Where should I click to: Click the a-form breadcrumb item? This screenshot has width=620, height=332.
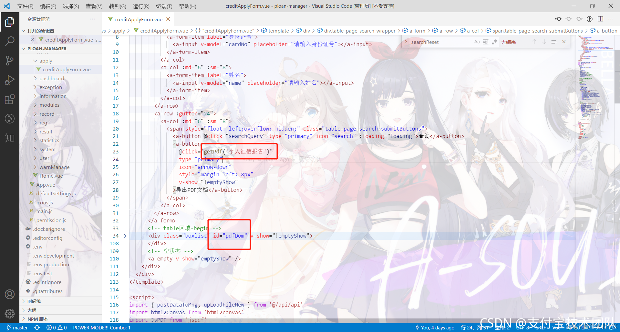[414, 31]
